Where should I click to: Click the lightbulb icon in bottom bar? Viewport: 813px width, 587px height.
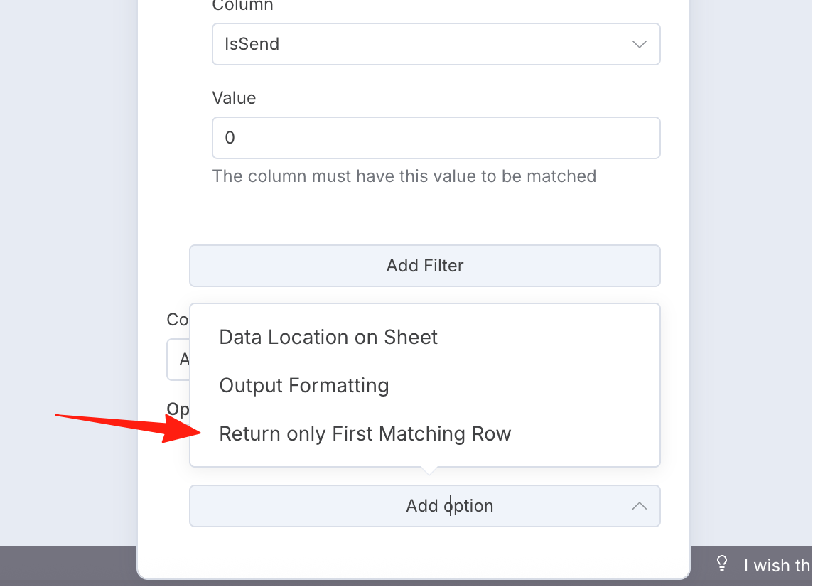pyautogui.click(x=722, y=564)
